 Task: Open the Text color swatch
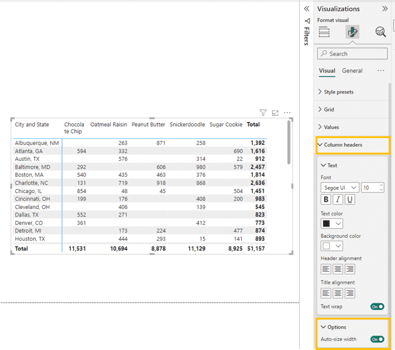[332, 223]
